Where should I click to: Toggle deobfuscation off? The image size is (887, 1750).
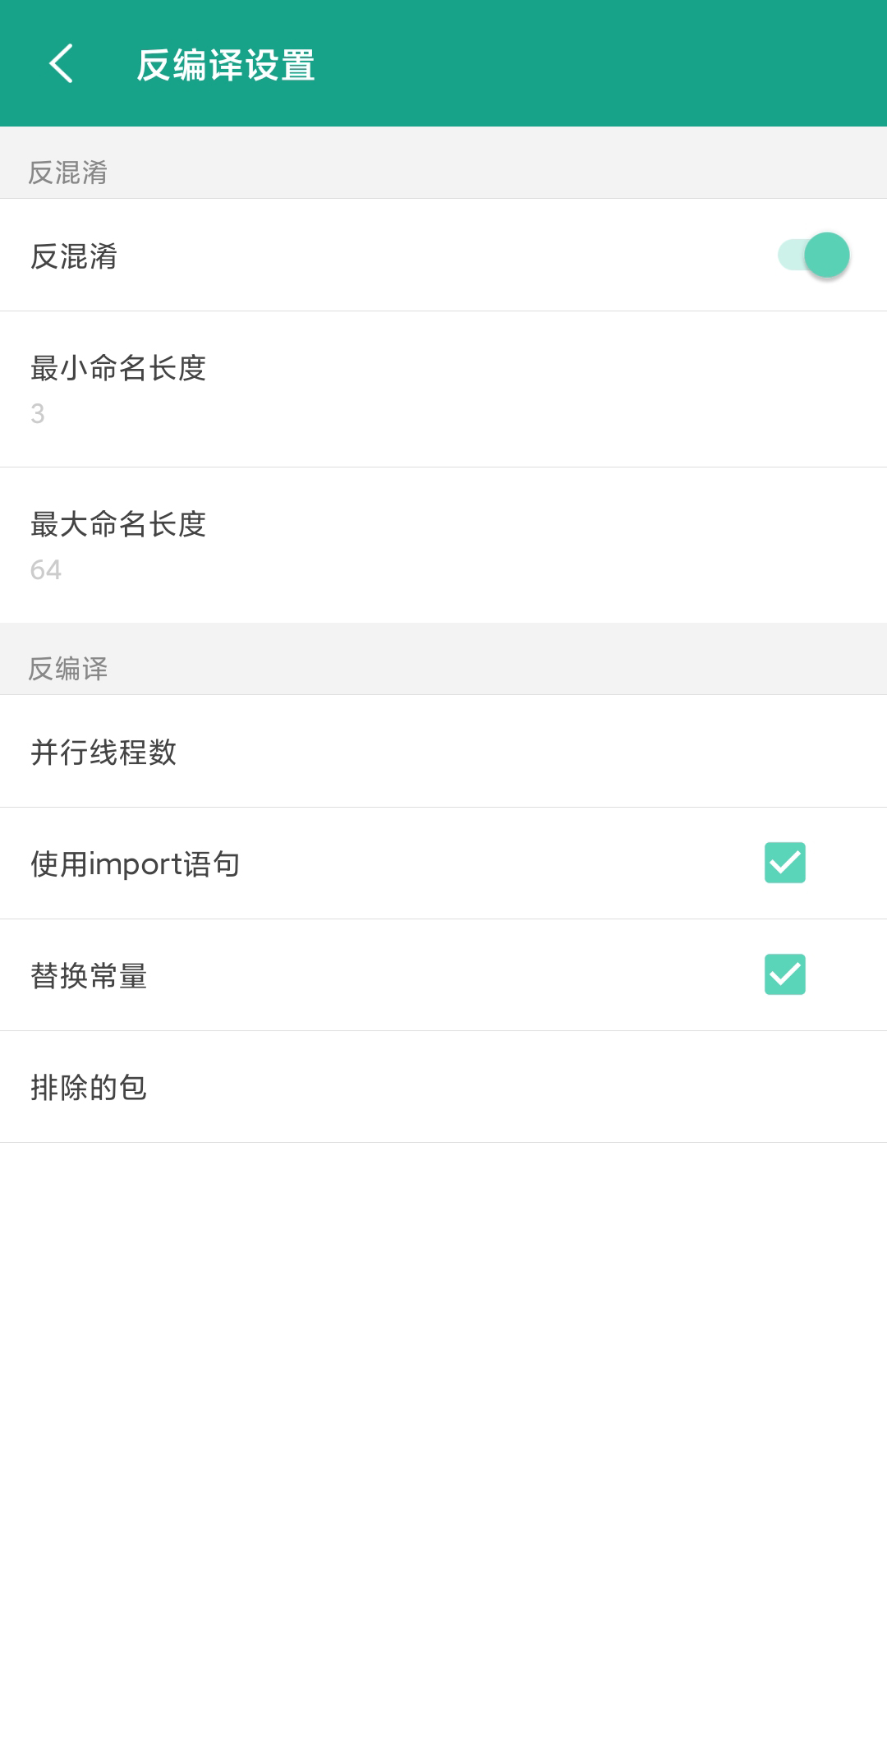pyautogui.click(x=813, y=256)
